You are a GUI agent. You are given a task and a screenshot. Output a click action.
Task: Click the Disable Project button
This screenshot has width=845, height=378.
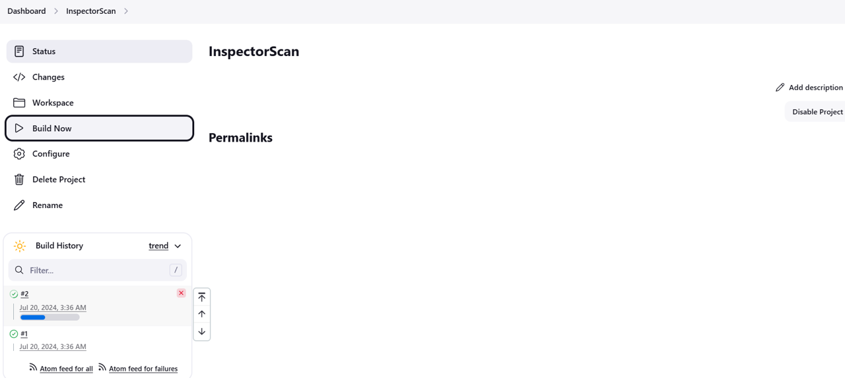(817, 112)
